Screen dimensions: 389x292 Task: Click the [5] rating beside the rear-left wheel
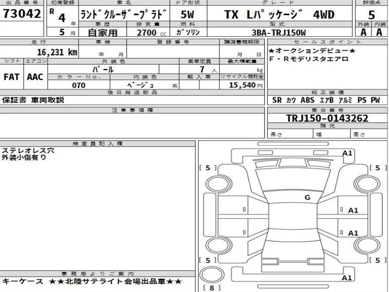tap(208, 260)
